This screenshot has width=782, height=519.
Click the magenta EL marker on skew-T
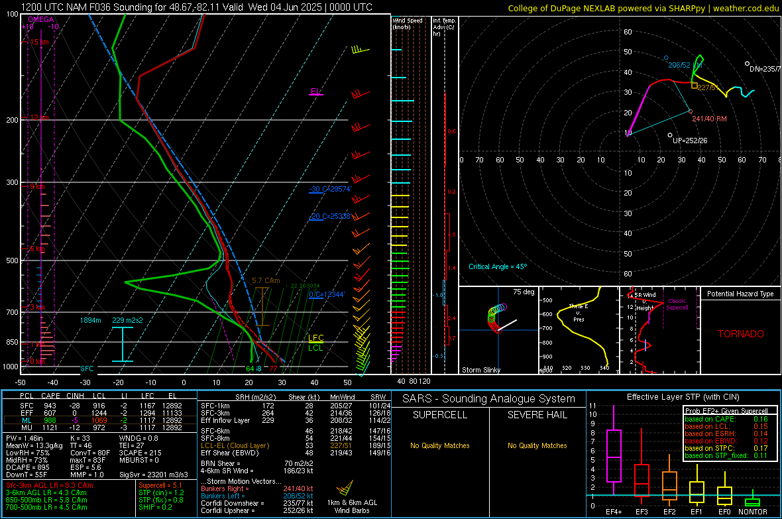click(315, 92)
